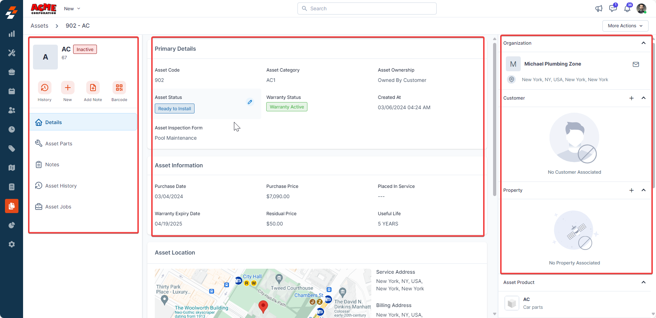Image resolution: width=656 pixels, height=318 pixels.
Task: Add a property with plus icon
Action: [632, 190]
